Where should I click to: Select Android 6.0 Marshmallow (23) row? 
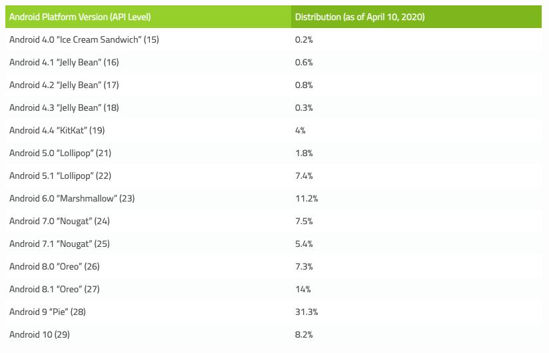(x=72, y=198)
